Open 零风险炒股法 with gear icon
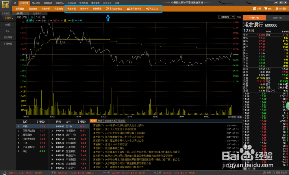 pyautogui.click(x=114, y=9)
